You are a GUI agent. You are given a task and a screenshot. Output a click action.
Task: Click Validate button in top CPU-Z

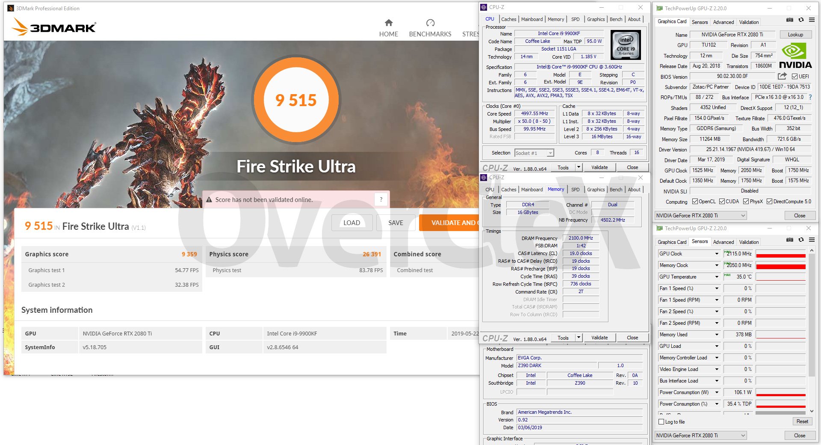[x=600, y=167]
